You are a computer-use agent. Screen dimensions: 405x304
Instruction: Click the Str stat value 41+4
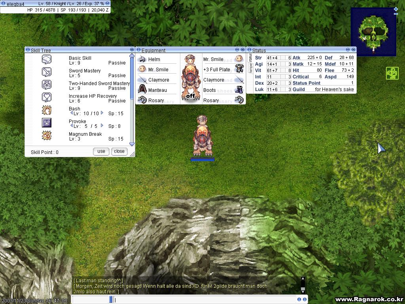pyautogui.click(x=272, y=58)
